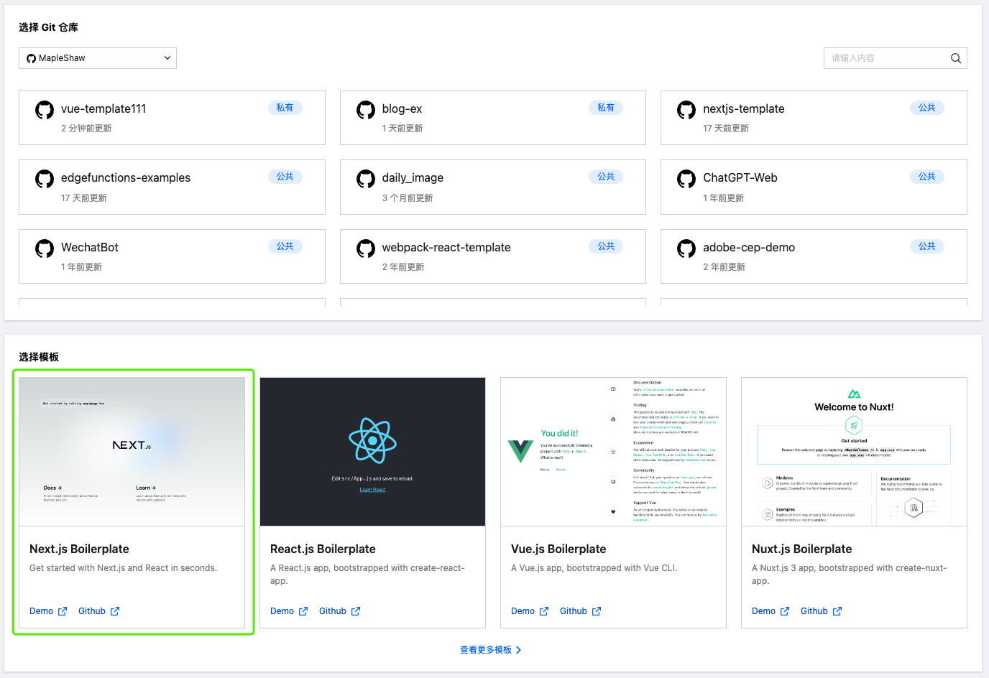
Task: Click 公共 badge on edgefunctions-examples
Action: [x=285, y=177]
